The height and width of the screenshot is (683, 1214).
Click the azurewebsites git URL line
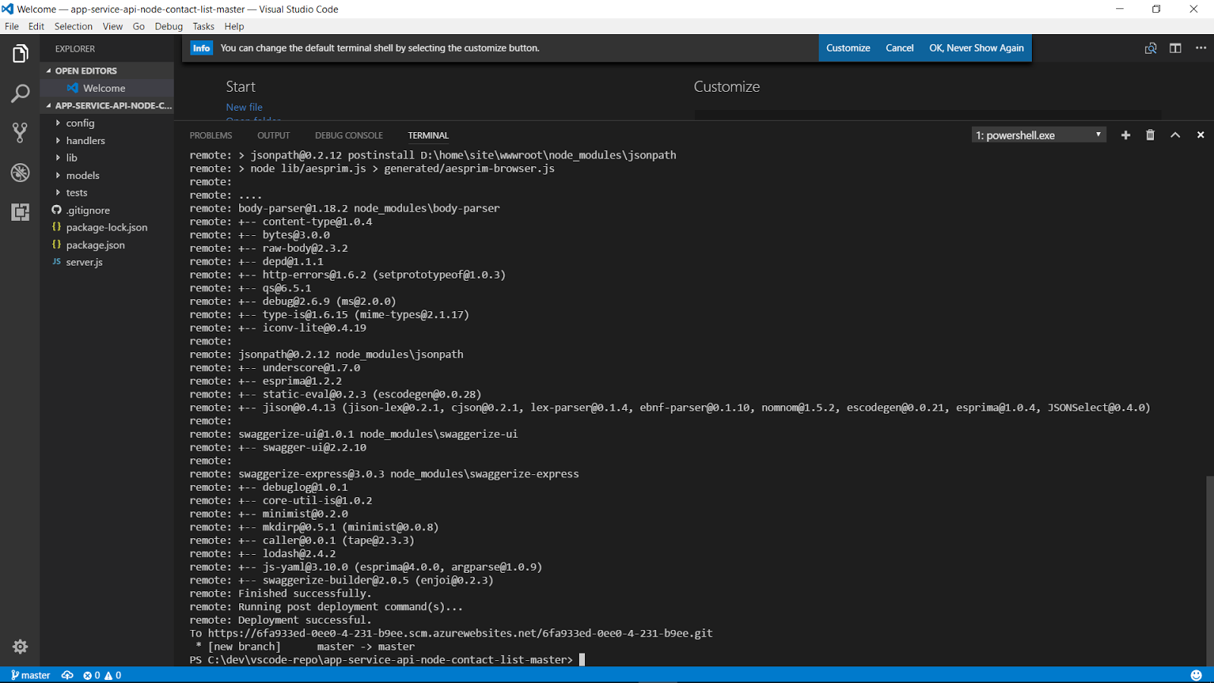click(451, 634)
